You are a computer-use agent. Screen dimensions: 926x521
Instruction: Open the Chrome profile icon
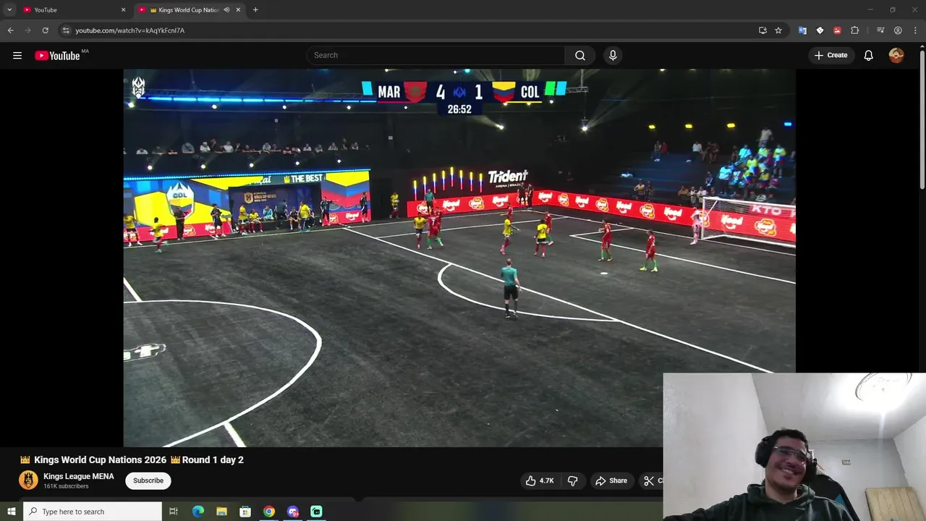[x=898, y=30]
